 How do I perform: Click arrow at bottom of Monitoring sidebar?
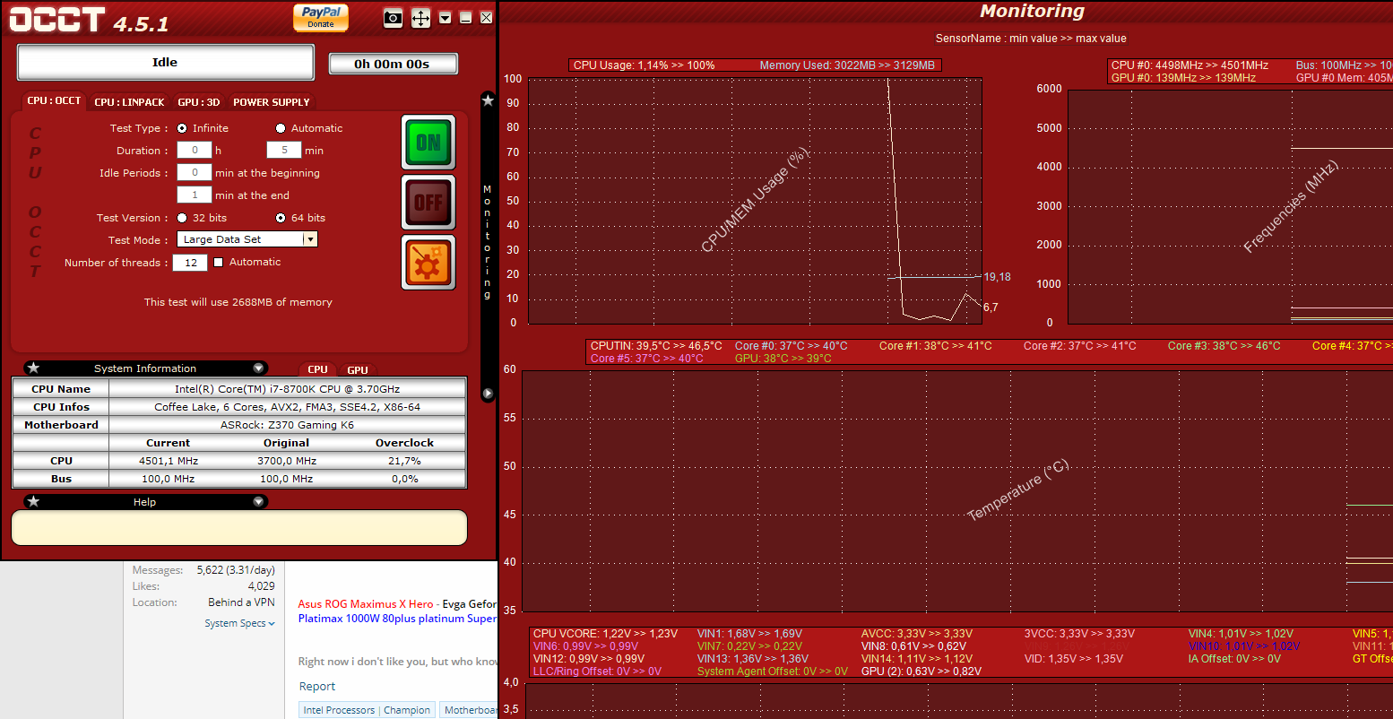tap(488, 394)
